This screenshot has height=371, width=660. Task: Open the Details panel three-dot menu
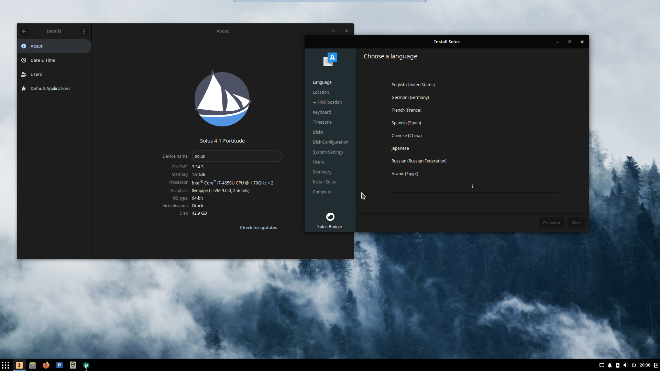tap(84, 31)
